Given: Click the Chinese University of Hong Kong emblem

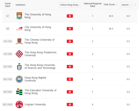Looking at the screenshot, I should point(19,41).
